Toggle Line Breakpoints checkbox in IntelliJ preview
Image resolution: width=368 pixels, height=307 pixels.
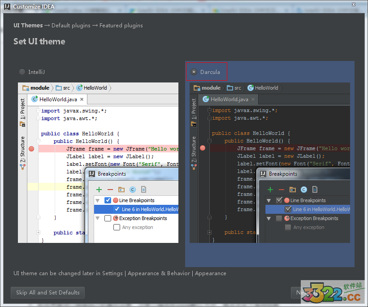pos(108,200)
